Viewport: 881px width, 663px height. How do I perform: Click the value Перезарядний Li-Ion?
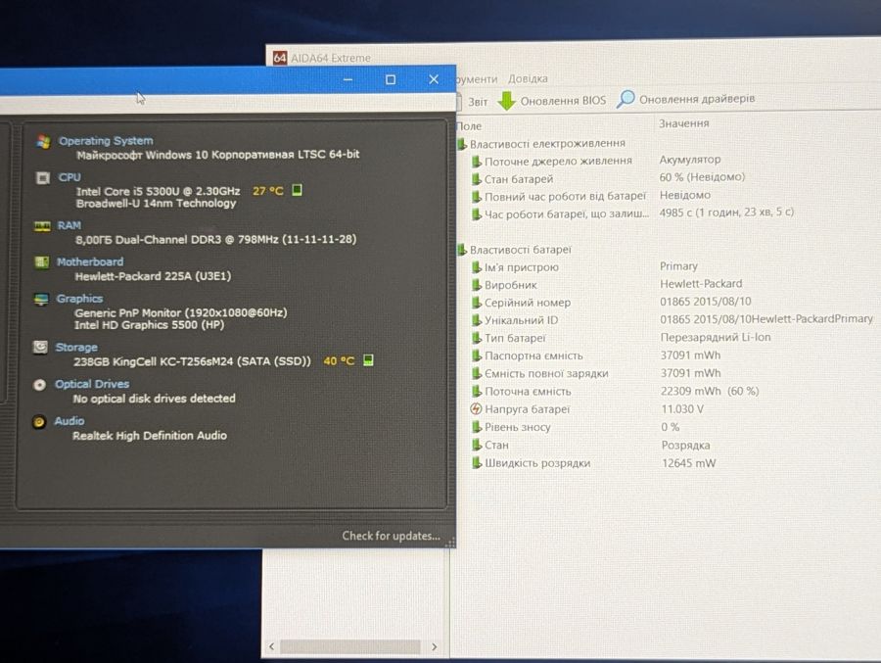(716, 338)
